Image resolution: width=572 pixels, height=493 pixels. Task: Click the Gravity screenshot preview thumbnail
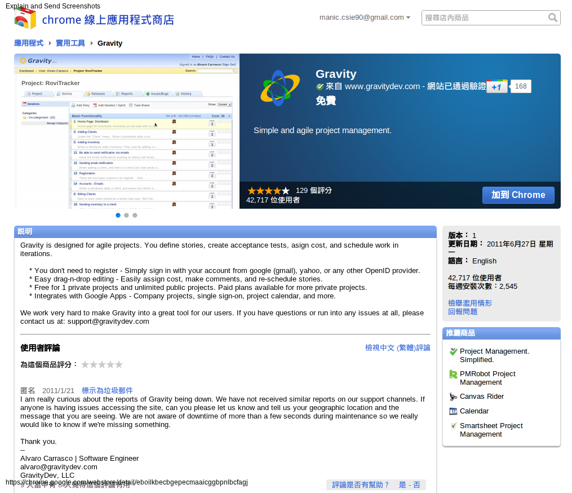point(127,131)
